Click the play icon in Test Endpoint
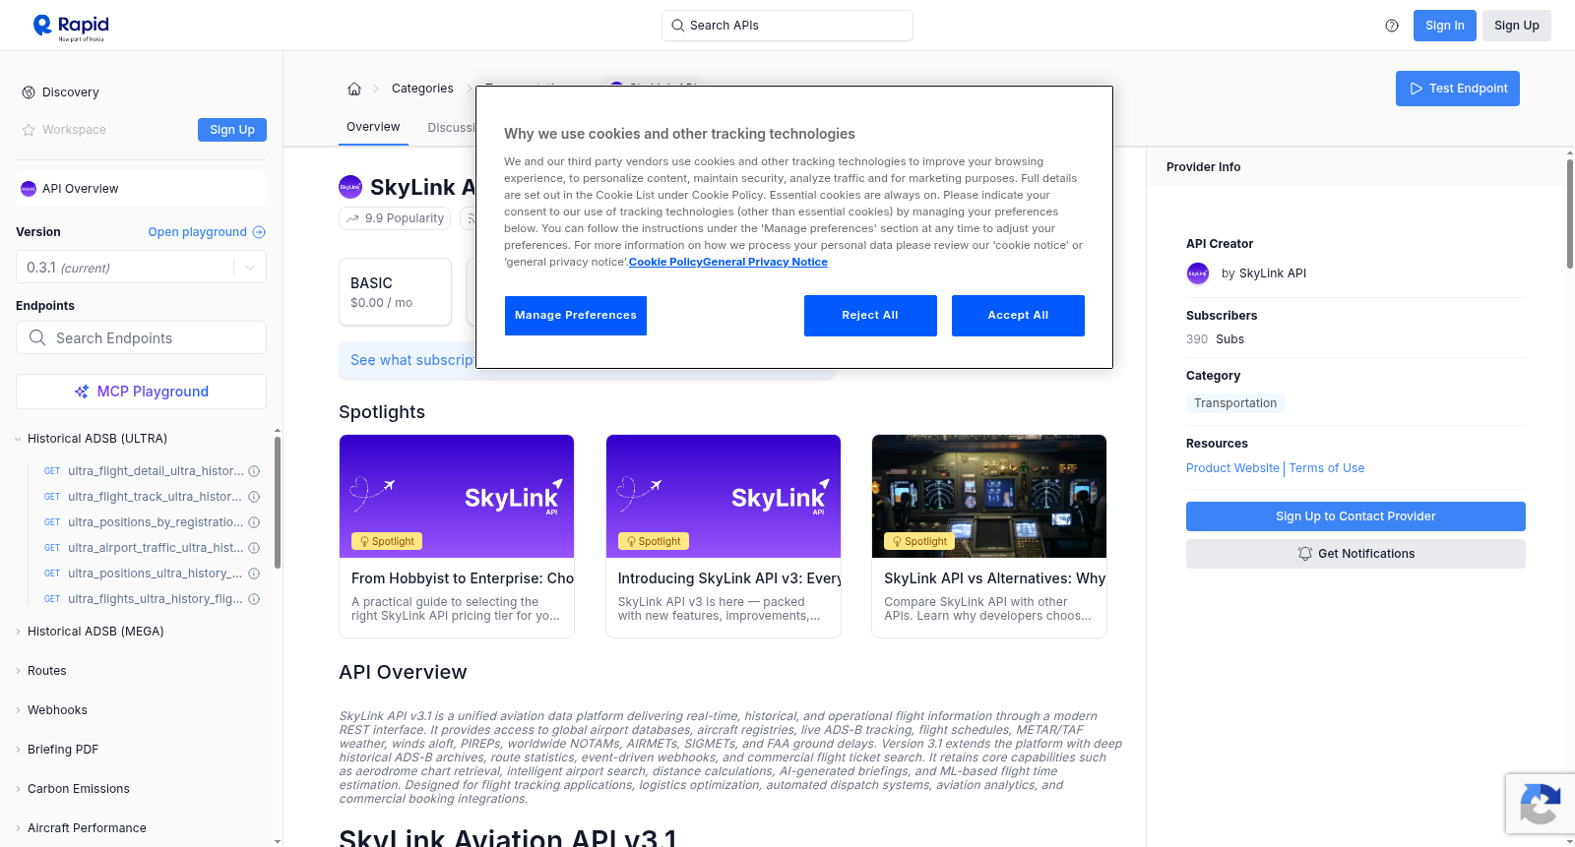 [1417, 89]
